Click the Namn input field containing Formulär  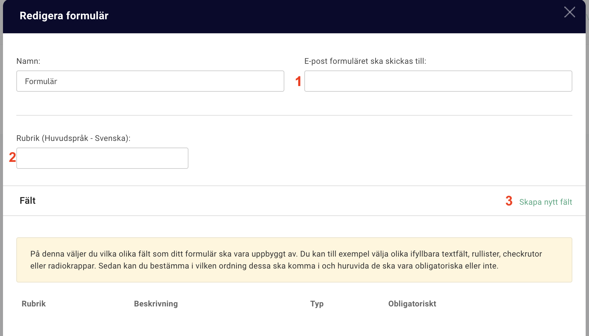click(150, 81)
